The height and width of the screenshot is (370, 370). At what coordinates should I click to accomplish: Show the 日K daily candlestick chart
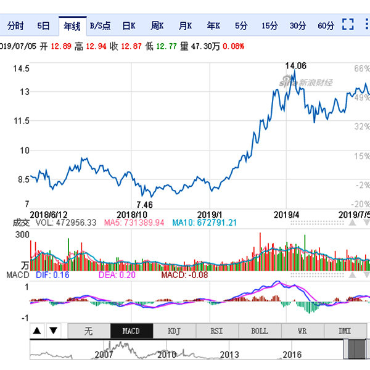pyautogui.click(x=128, y=26)
